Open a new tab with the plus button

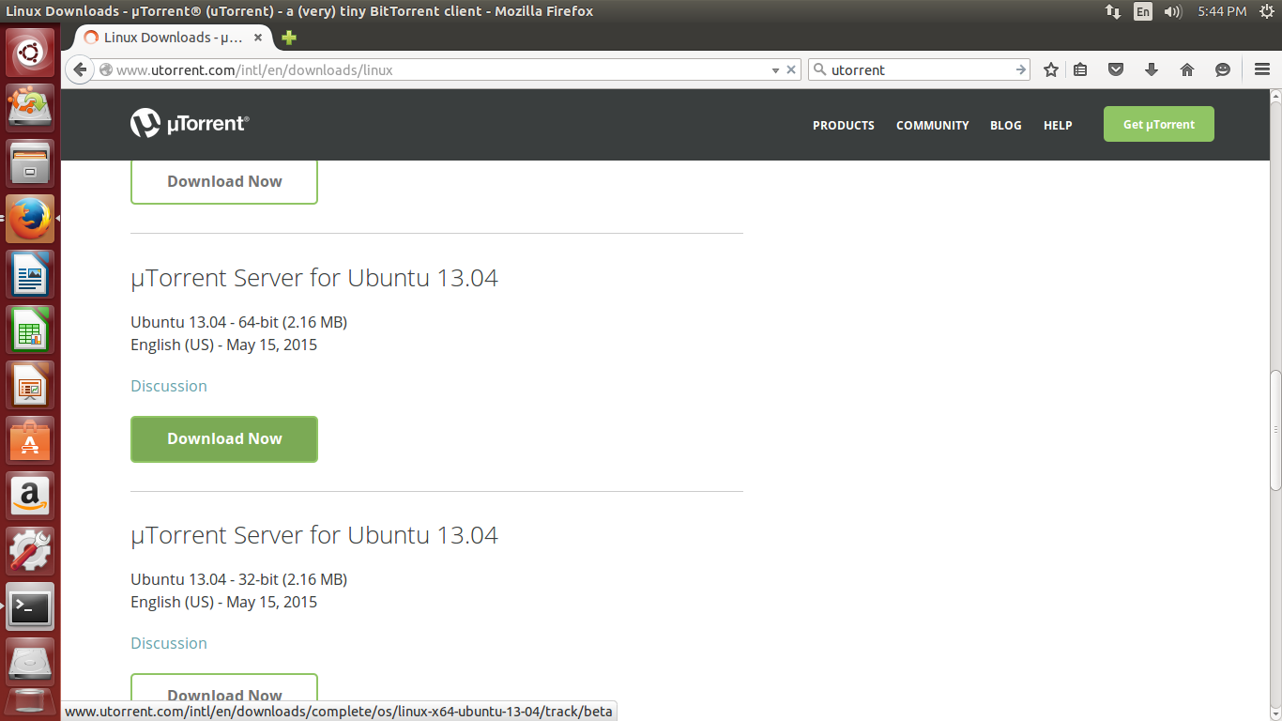click(289, 38)
